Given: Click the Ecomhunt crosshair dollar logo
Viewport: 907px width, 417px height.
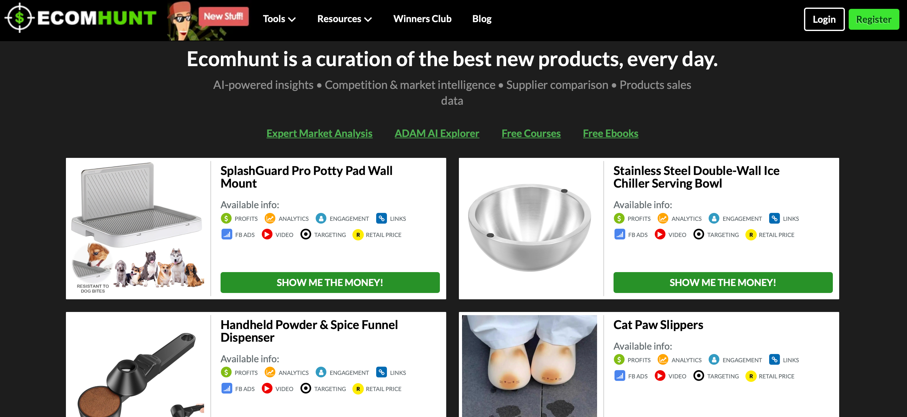Looking at the screenshot, I should [x=19, y=18].
